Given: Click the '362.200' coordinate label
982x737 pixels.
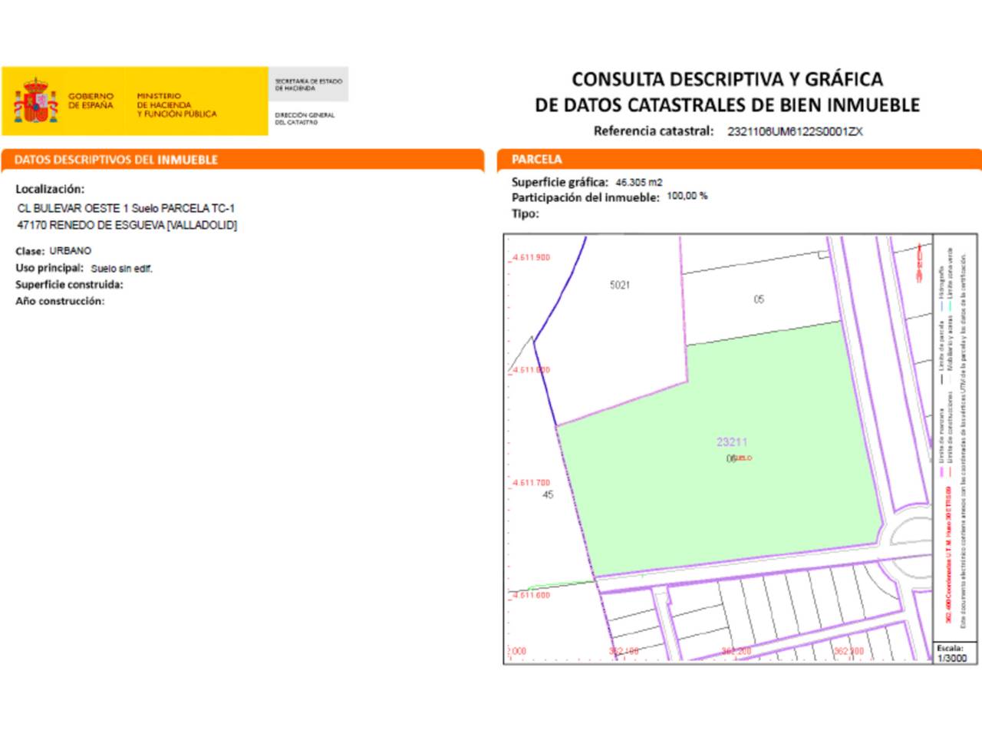Looking at the screenshot, I should click(736, 651).
